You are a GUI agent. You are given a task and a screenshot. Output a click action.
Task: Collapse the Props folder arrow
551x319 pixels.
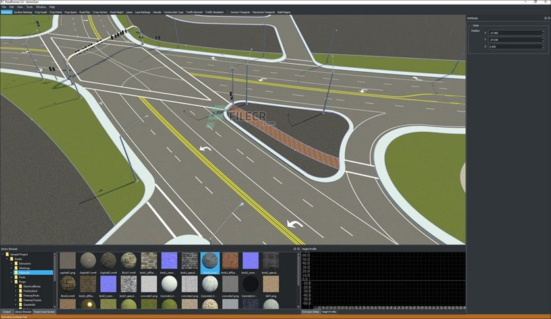coord(12,281)
